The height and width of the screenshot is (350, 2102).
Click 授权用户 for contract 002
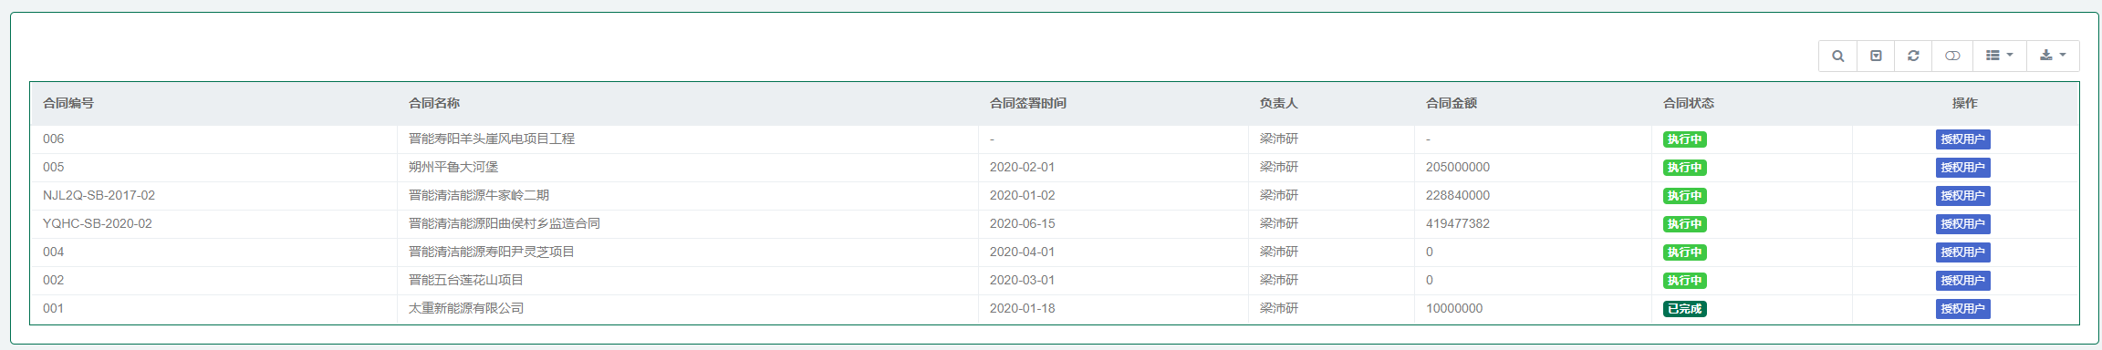pos(1963,281)
